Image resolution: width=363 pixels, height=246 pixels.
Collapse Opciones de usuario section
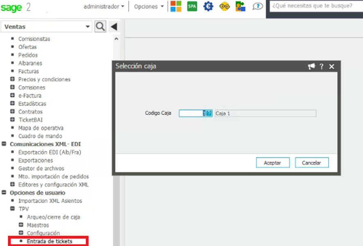click(4, 192)
